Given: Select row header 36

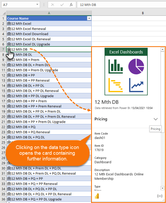Looking at the screenshot, I should pos(3,199).
